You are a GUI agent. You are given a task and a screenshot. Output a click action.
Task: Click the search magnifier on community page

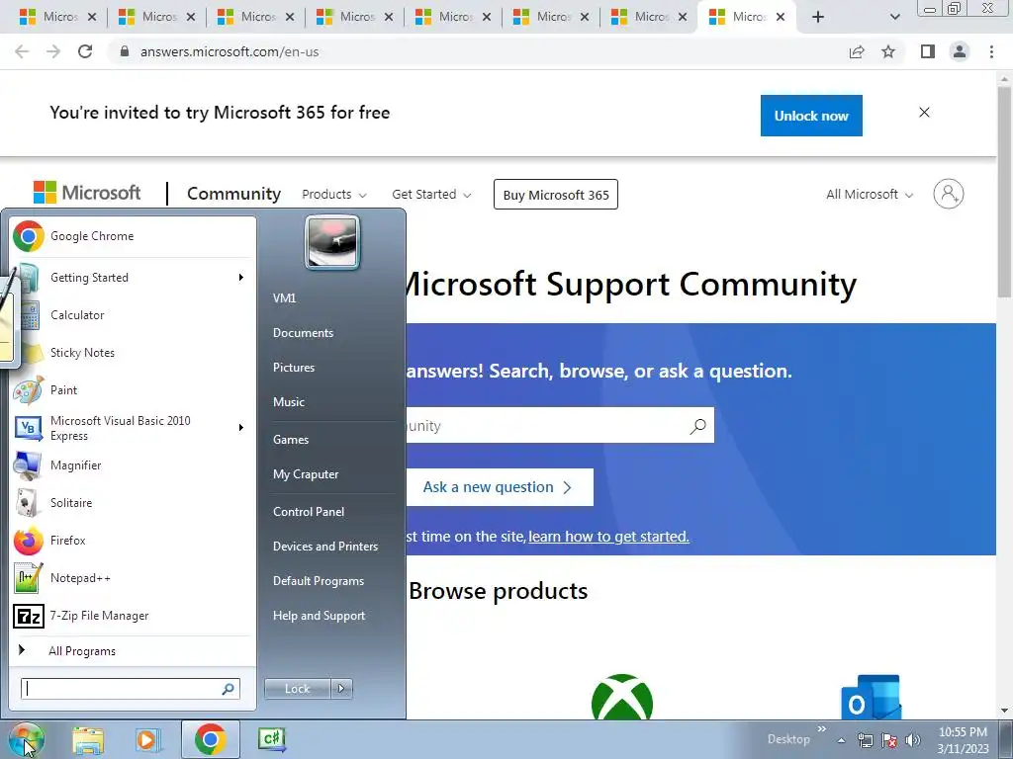click(697, 426)
